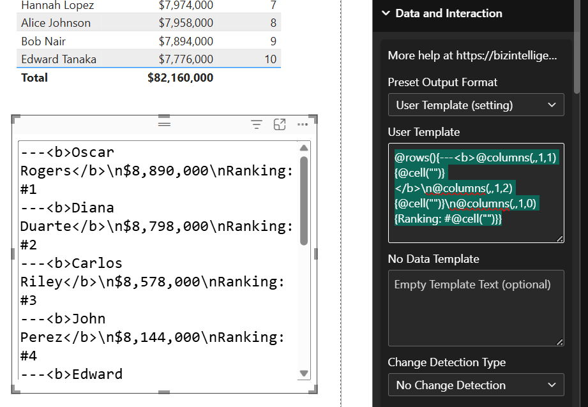Click the output box vertical scrollbar thumb

tap(304, 201)
